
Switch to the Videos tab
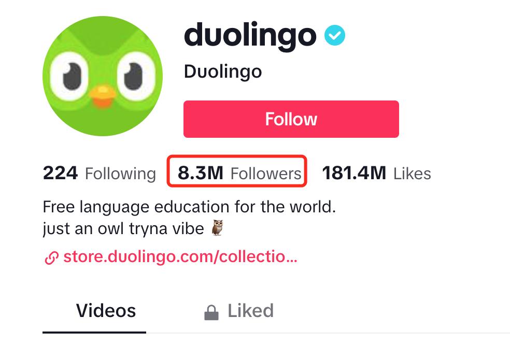[x=106, y=311]
